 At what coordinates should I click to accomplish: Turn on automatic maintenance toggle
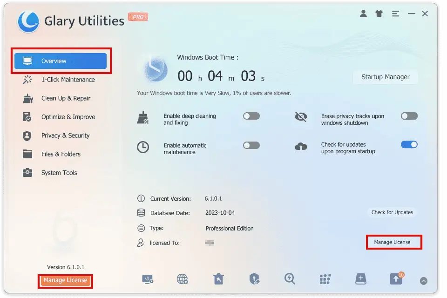(x=251, y=145)
